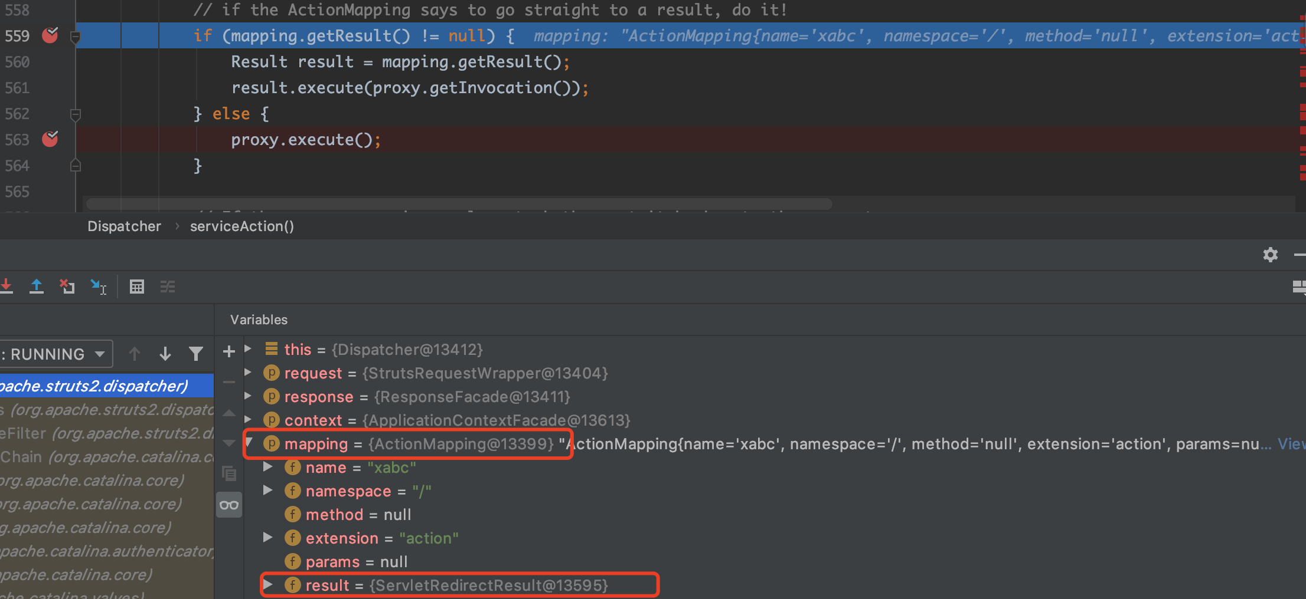
Task: Click the parameter icon beside context
Action: [x=272, y=420]
